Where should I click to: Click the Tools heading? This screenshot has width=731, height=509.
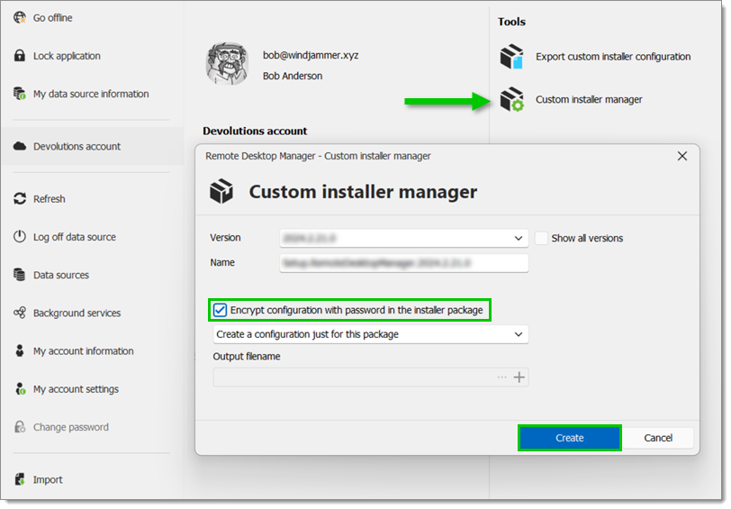(511, 22)
